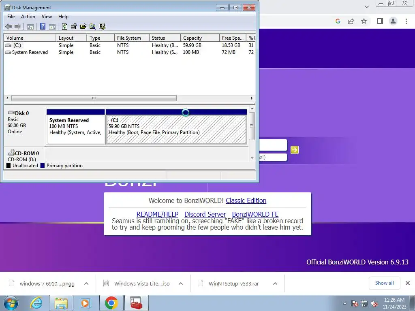Click volume list scroll right arrow
This screenshot has height=311, width=415.
click(x=252, y=98)
